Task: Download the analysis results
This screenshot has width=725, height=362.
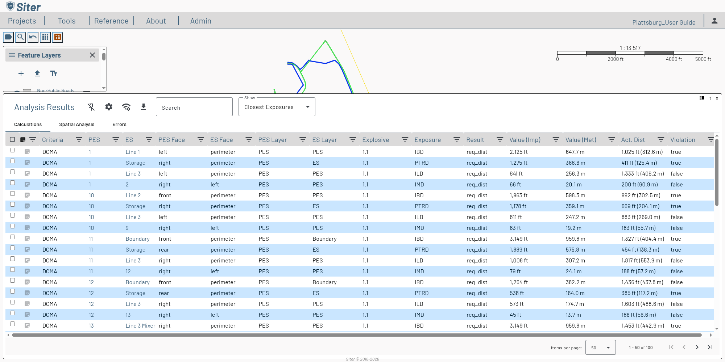Action: click(x=144, y=107)
